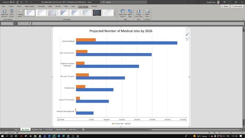Switch to the View tab
Viewport: 245px width, 138px height.
click(x=66, y=7)
